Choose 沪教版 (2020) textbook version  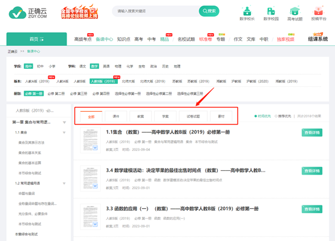257,82
